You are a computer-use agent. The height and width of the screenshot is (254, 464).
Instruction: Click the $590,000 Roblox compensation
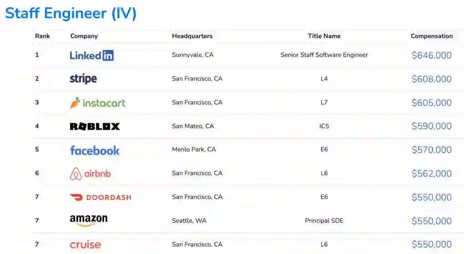tap(431, 126)
